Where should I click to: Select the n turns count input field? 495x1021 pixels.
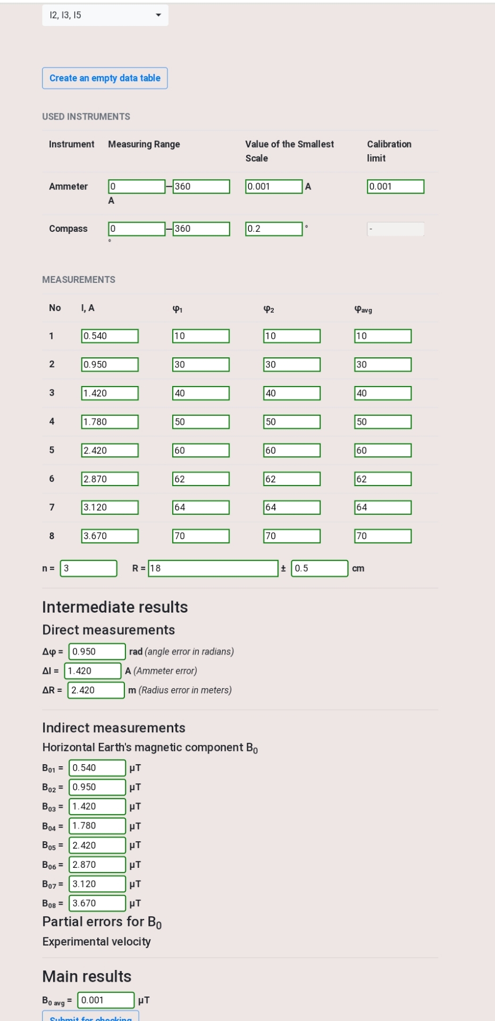click(x=88, y=568)
